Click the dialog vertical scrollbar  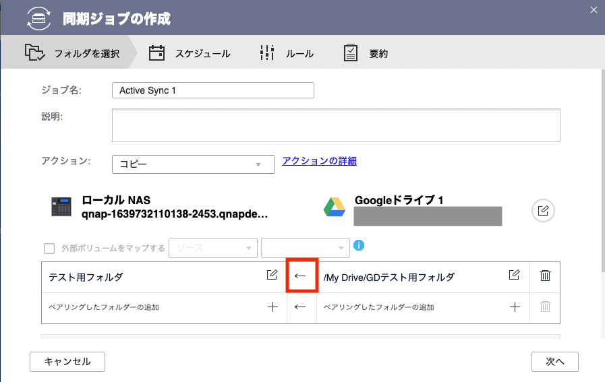[x=603, y=170]
